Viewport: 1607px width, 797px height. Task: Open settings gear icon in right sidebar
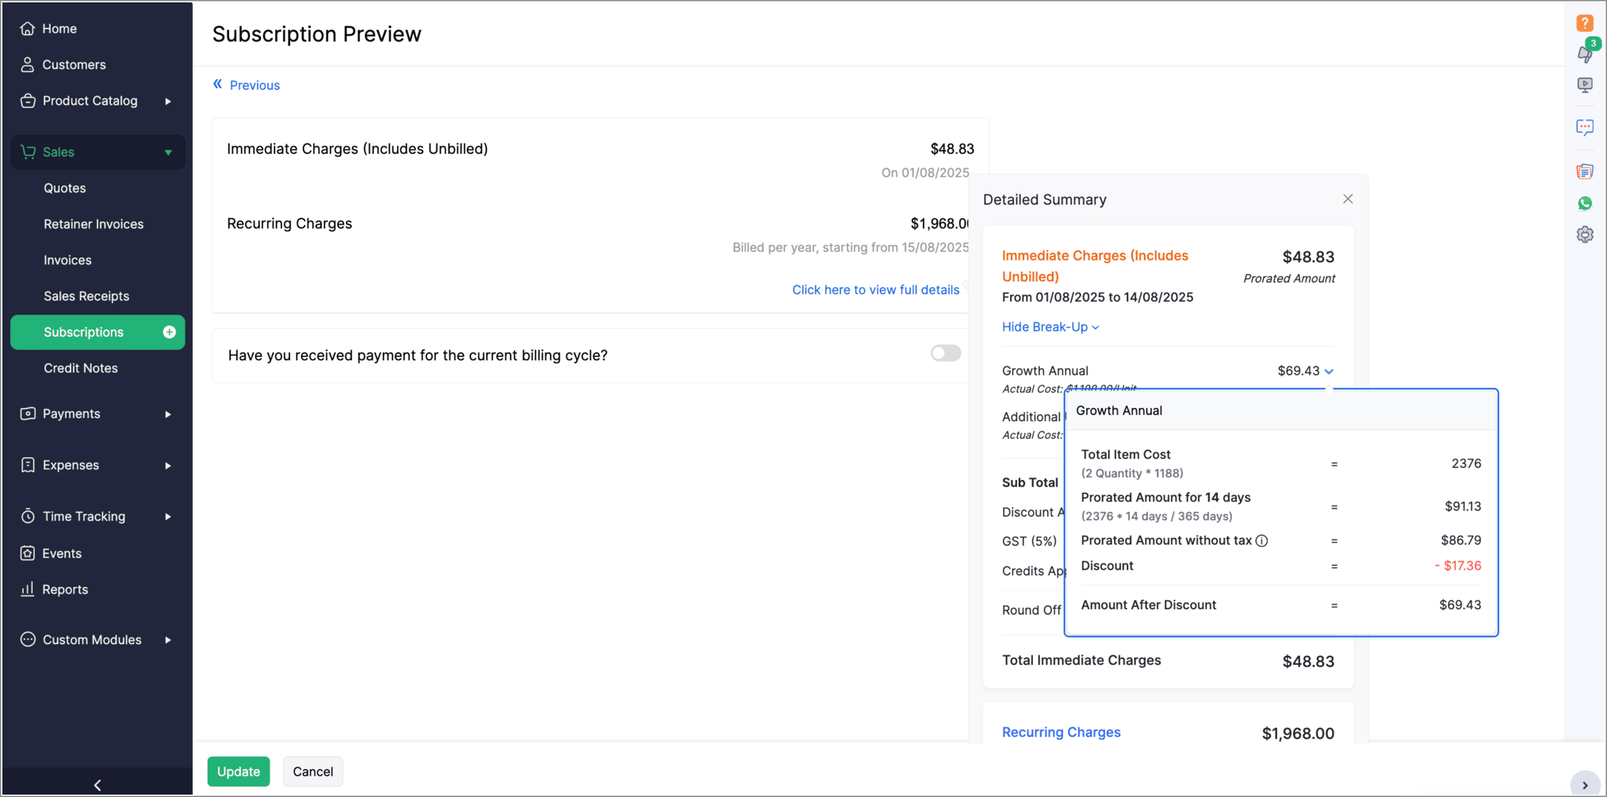[1584, 235]
